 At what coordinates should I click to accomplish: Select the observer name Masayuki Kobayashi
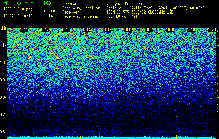coord(125,4)
